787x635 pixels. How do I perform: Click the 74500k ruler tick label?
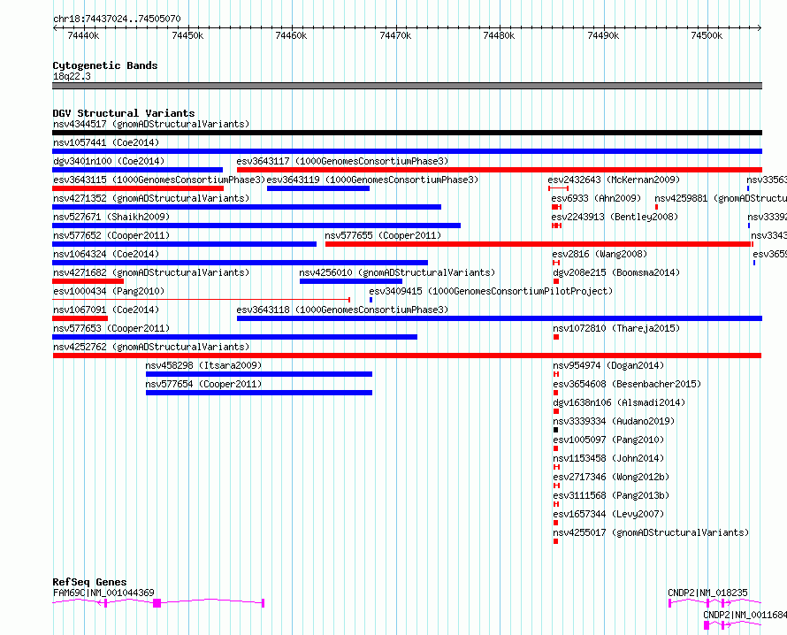pos(707,35)
